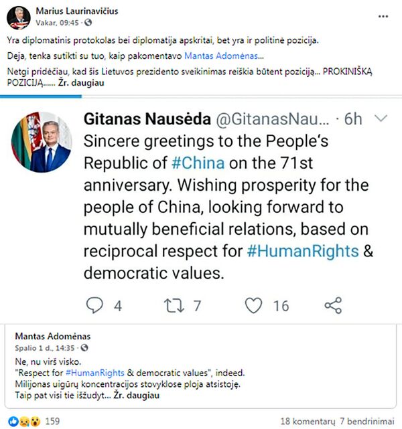This screenshot has width=402, height=429.
Task: Expand the post via top Žr. daugiau
Action: point(81,83)
